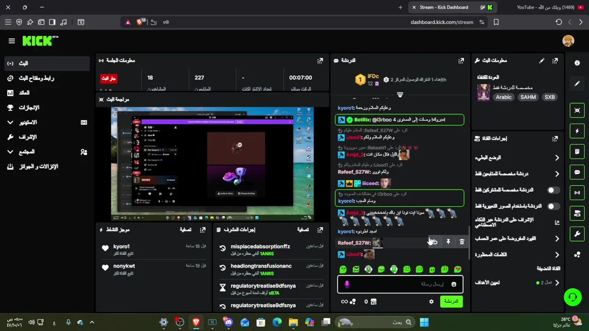
Task: Click the SAHM stream tag
Action: coord(528,97)
